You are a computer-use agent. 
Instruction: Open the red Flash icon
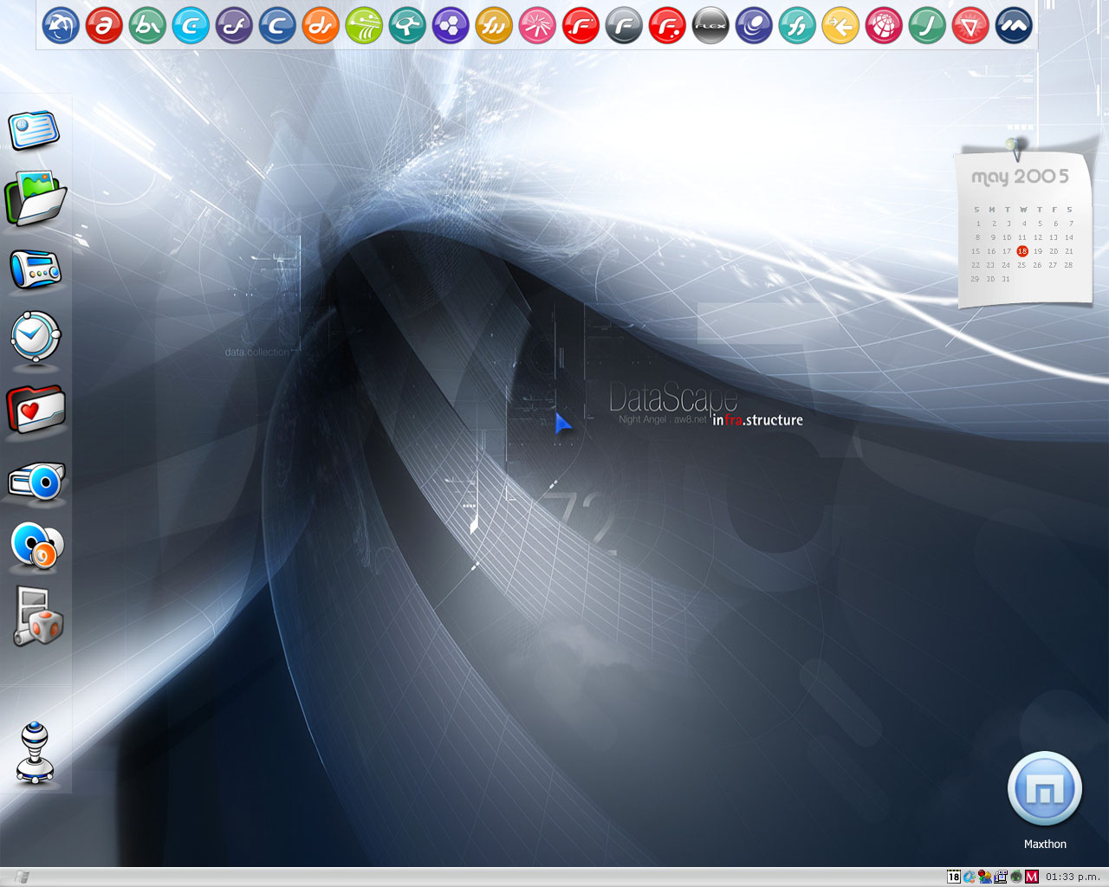(x=580, y=26)
